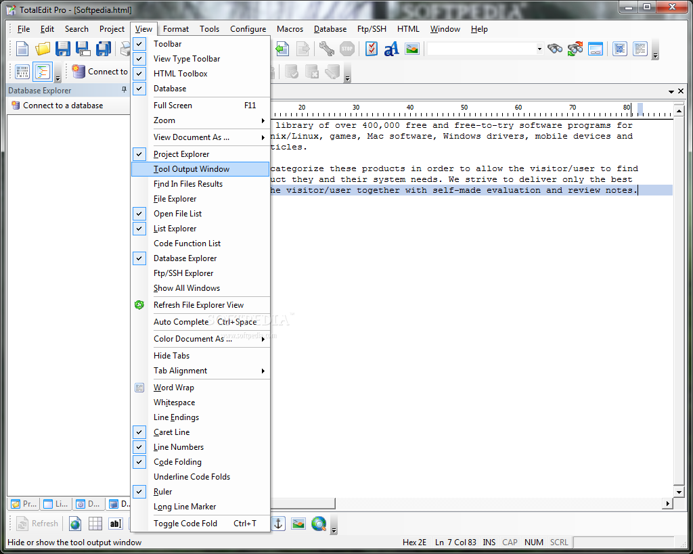
Task: Insert an anchor with the anchor icon
Action: coord(278,524)
